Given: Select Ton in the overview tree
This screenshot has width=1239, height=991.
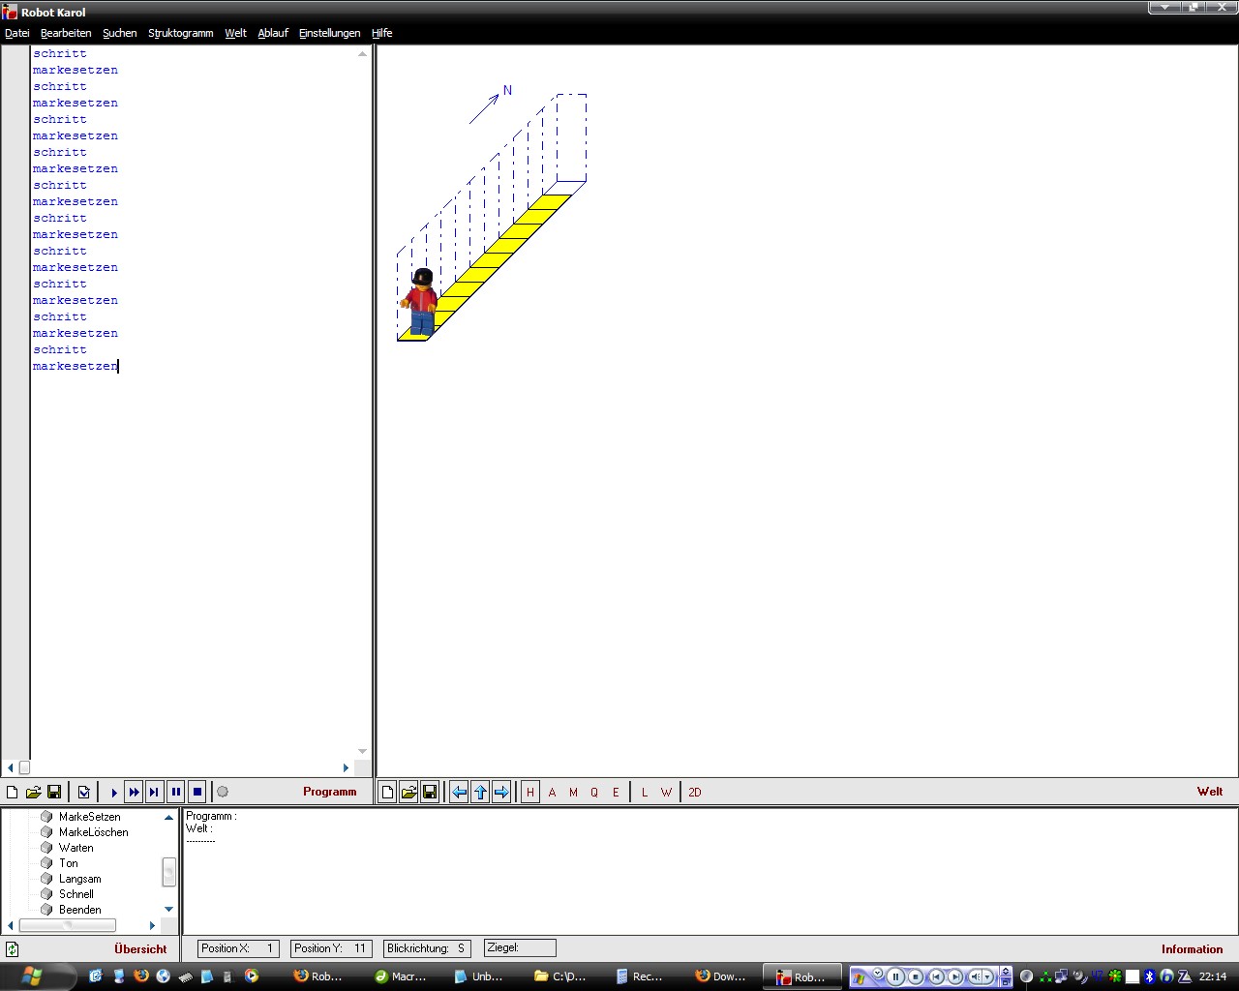Looking at the screenshot, I should coord(69,863).
